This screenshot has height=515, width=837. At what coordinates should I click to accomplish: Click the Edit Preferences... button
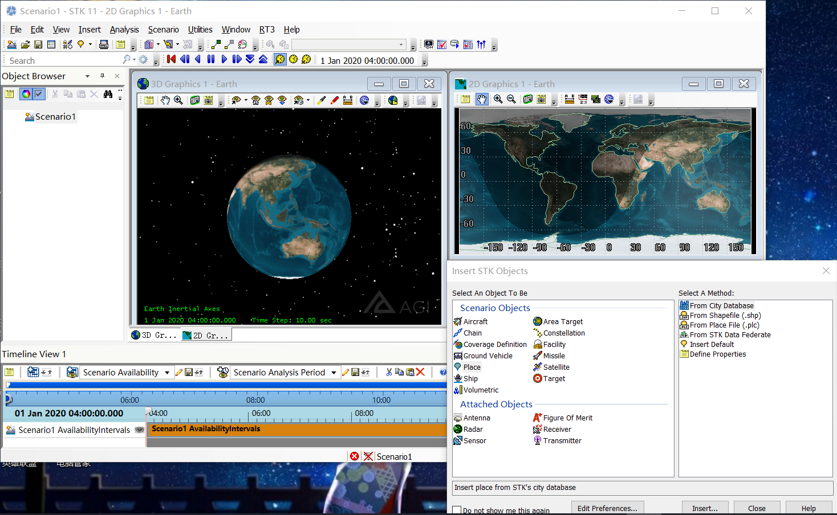coord(607,508)
